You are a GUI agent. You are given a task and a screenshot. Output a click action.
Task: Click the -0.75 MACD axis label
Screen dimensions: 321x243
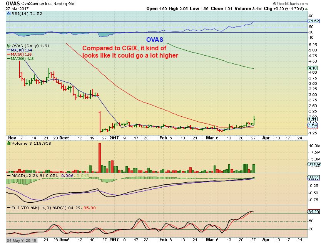[x=313, y=200]
